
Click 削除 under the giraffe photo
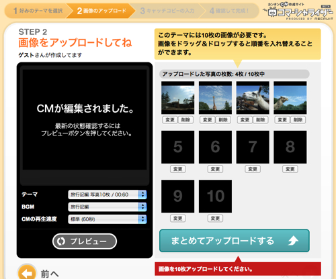pos(223,120)
